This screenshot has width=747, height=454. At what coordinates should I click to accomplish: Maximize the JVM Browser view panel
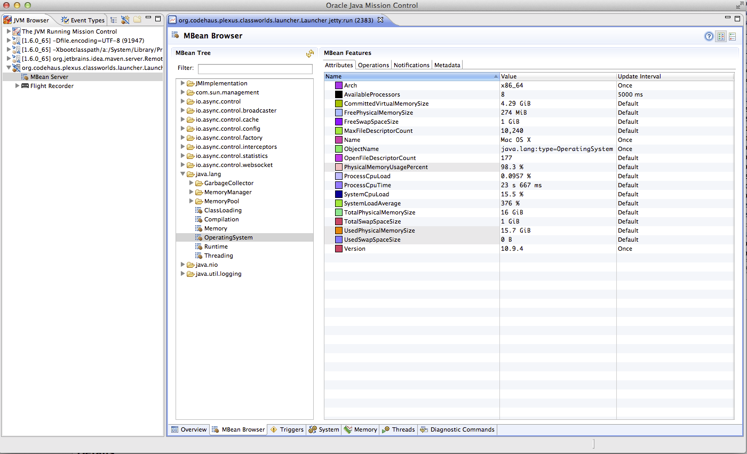point(158,20)
